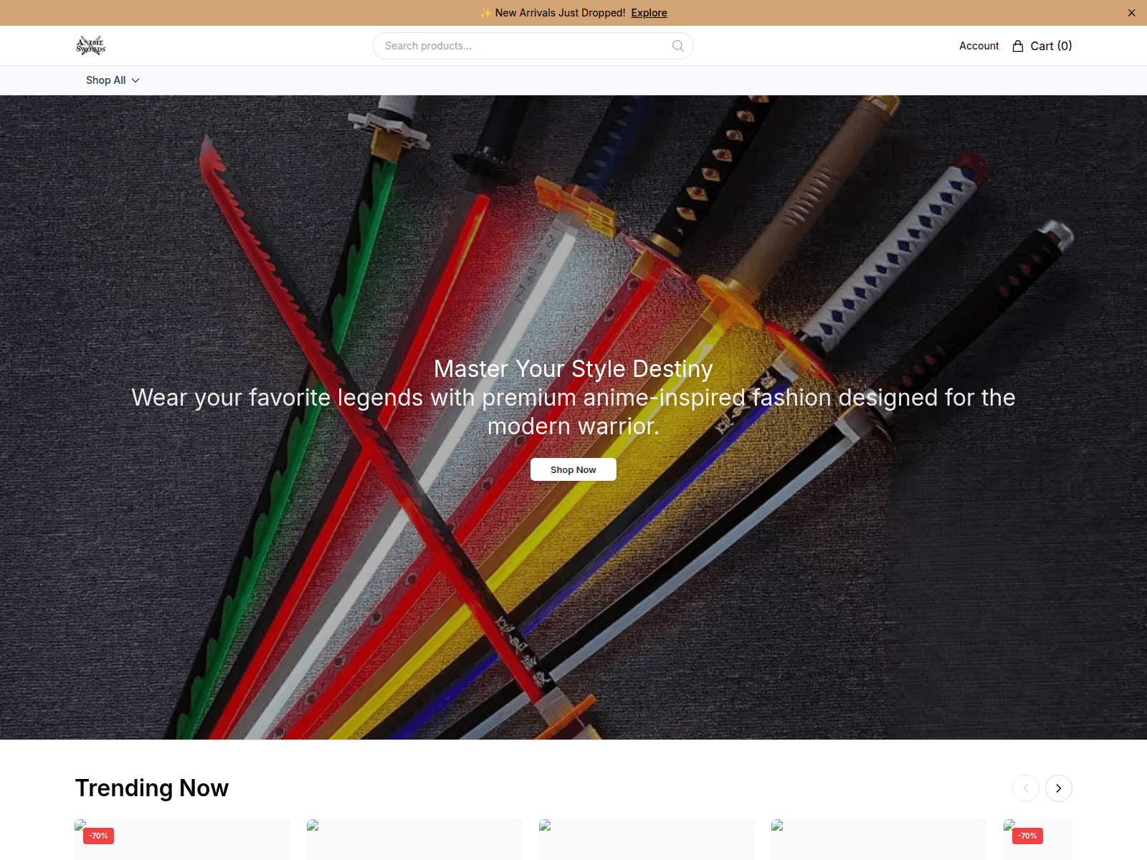Open the cart bag icon
This screenshot has height=860, width=1147.
pyautogui.click(x=1018, y=46)
